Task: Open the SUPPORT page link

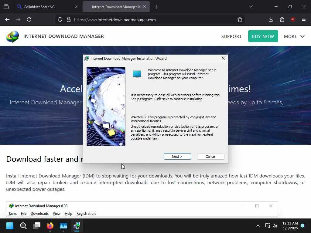Action: (x=231, y=36)
